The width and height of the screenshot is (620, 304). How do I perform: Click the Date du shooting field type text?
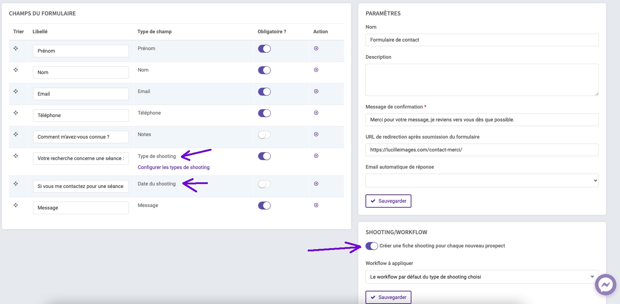pos(157,184)
